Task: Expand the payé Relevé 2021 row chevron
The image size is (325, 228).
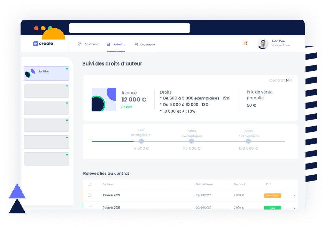Action: tap(294, 208)
